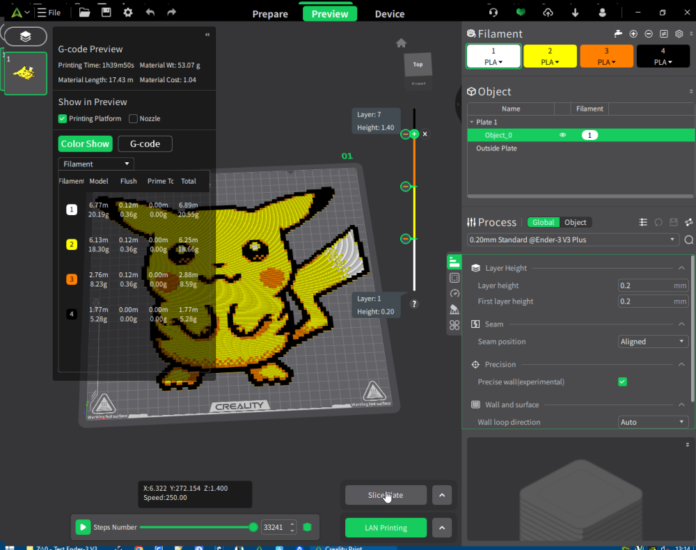Open the headset support icon
The image size is (696, 550).
coord(493,13)
